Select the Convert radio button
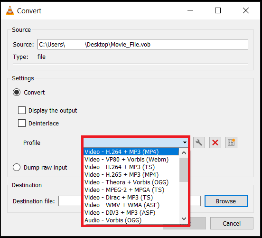 click(17, 92)
